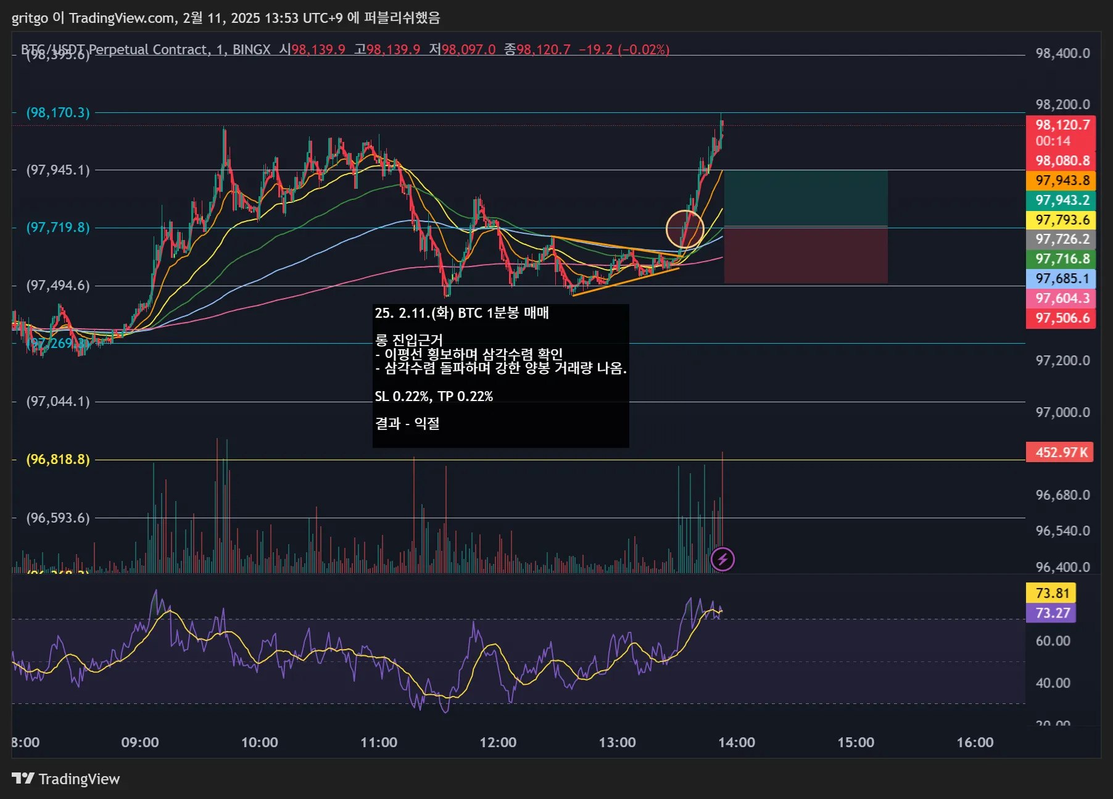Click the purple RSI value 73.27

pos(1051,613)
